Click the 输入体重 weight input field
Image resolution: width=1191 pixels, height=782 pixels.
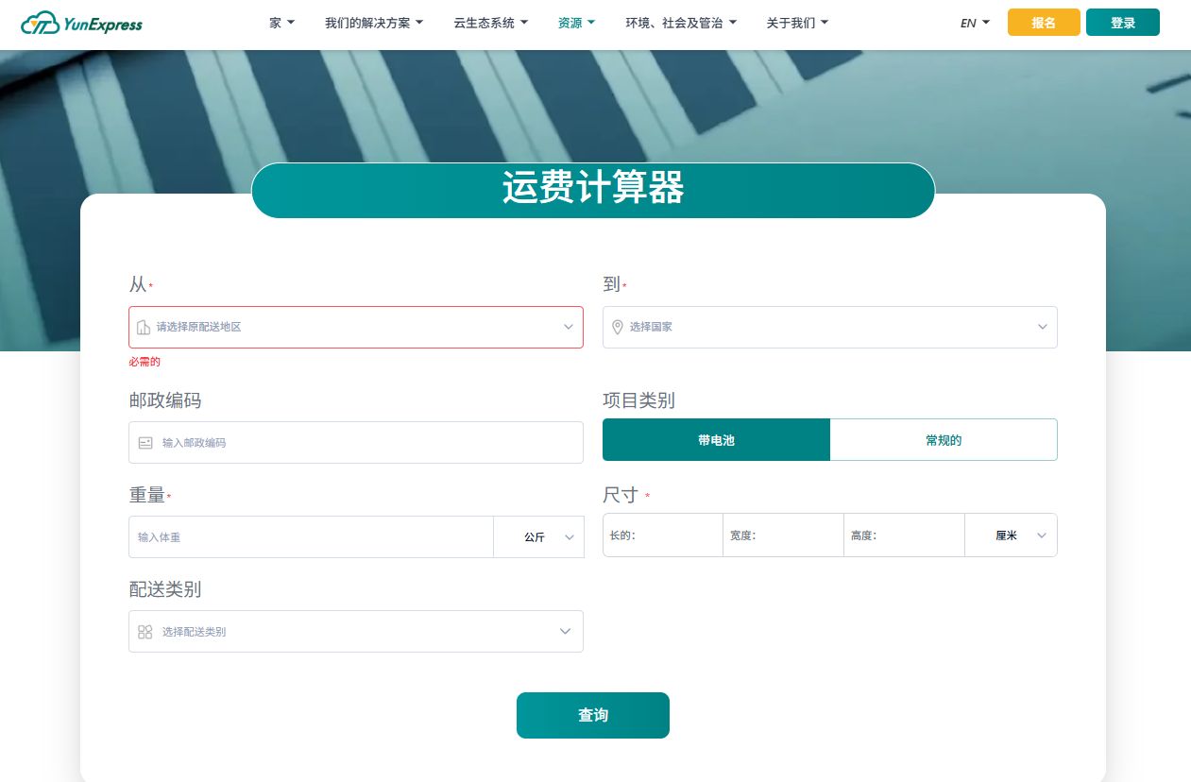311,536
